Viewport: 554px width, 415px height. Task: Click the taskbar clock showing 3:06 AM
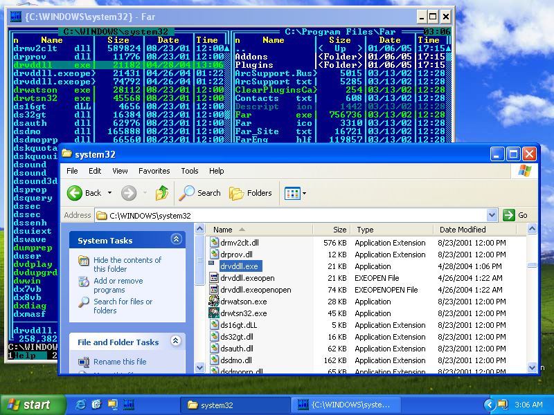click(528, 405)
